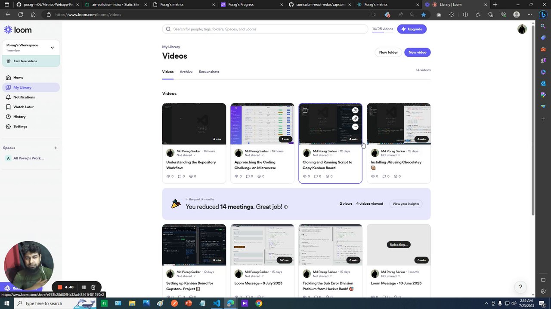
Task: Click the Loom profile avatar at top right
Action: 522,29
